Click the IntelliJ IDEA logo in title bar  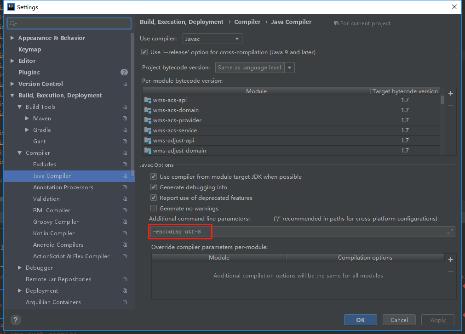(x=11, y=7)
